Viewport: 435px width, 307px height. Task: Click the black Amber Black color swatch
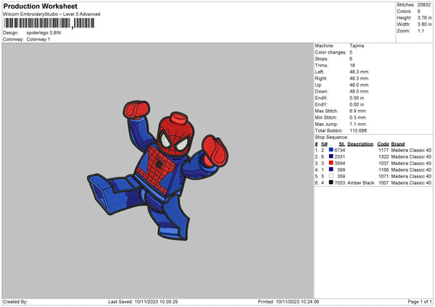point(331,183)
